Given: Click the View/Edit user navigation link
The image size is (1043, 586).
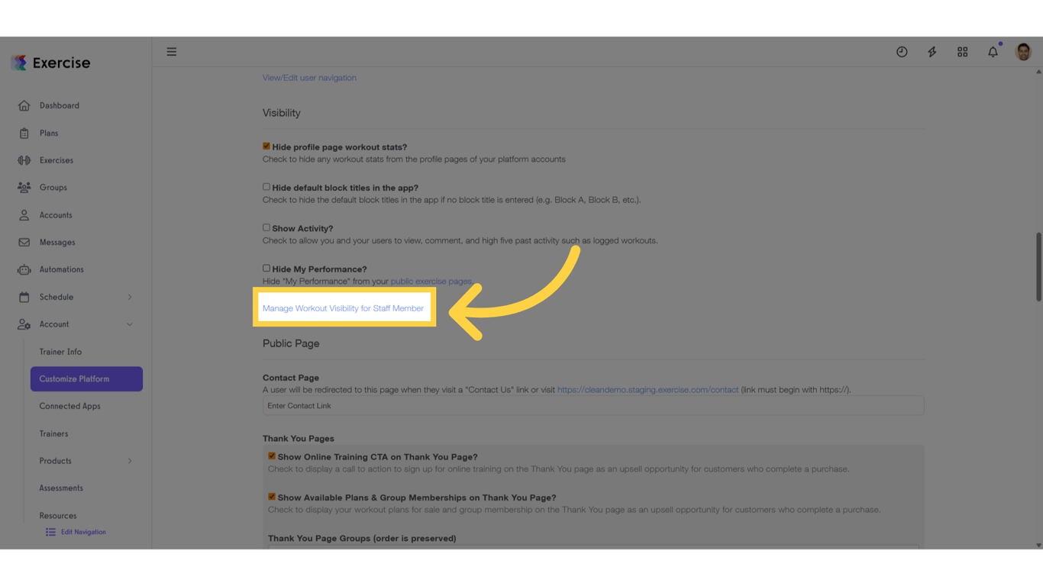Looking at the screenshot, I should click(309, 78).
